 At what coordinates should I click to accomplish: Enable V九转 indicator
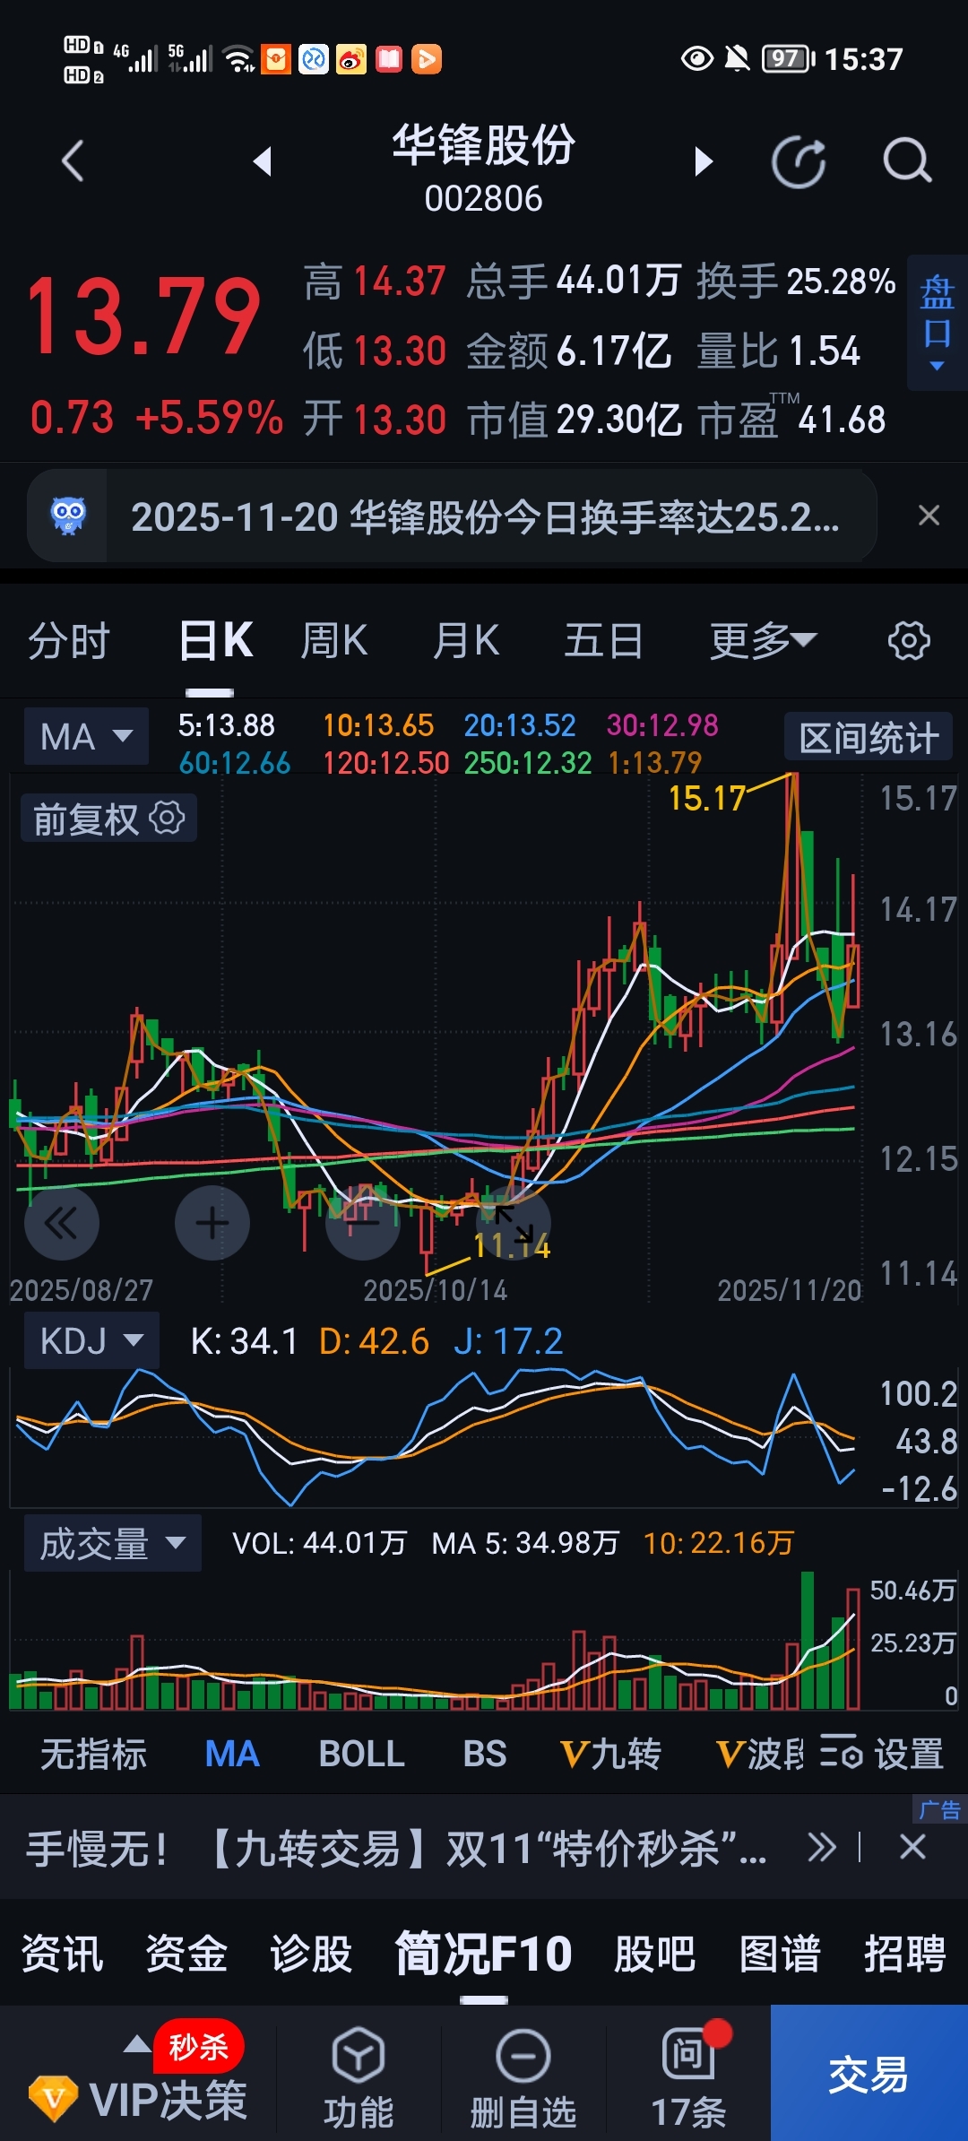610,1753
